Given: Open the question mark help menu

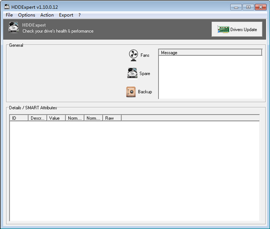Looking at the screenshot, I should pos(79,15).
